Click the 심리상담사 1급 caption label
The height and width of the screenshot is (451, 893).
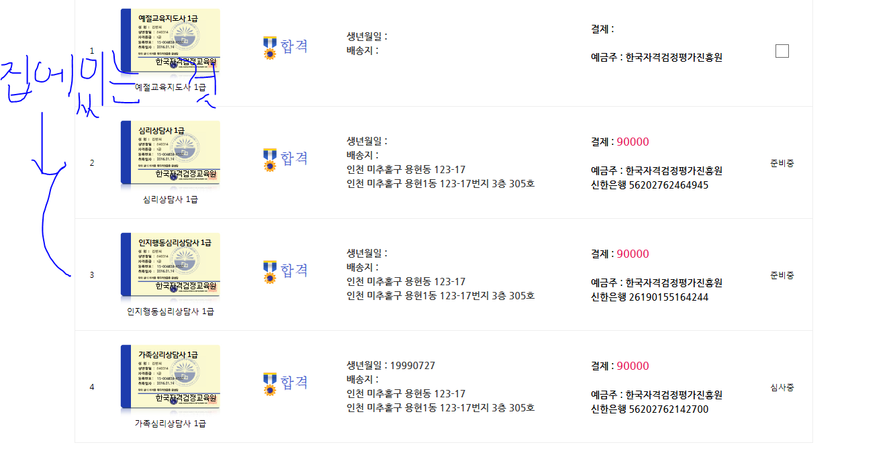click(171, 199)
